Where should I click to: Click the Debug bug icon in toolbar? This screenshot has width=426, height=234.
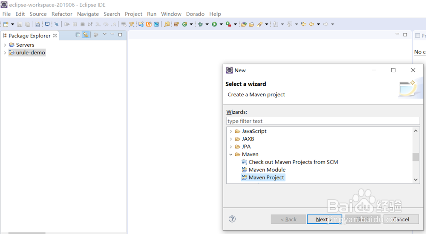point(201,24)
